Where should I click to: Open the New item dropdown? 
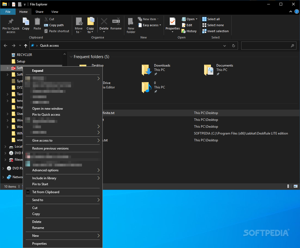pos(148,19)
